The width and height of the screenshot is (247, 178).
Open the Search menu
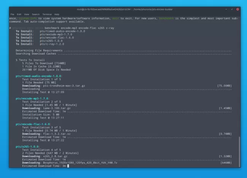click(36, 14)
